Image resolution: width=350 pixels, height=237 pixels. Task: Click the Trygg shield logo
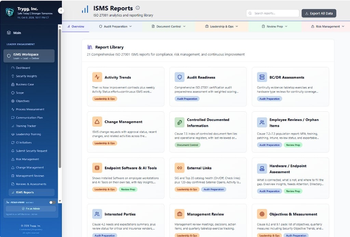pos(10,12)
